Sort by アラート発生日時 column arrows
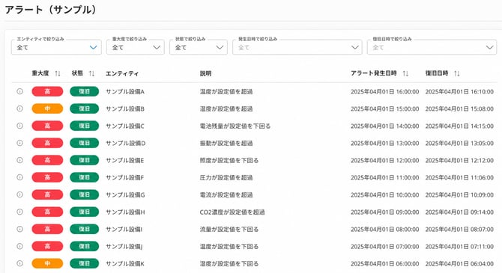The width and height of the screenshot is (502, 273). coord(405,73)
